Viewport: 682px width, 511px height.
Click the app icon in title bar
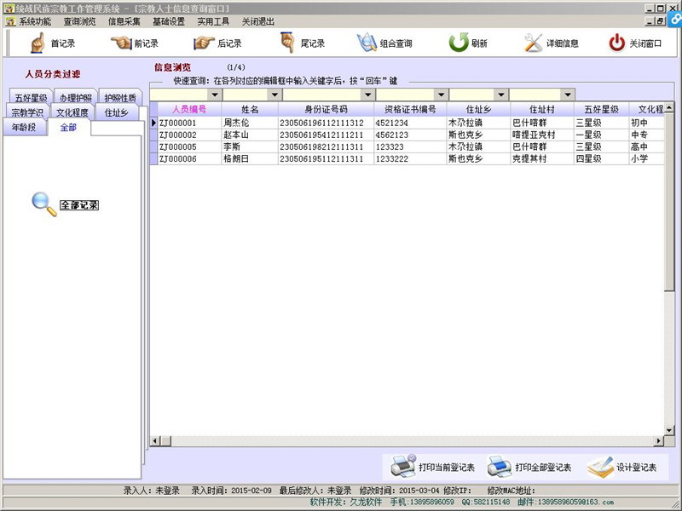9,9
